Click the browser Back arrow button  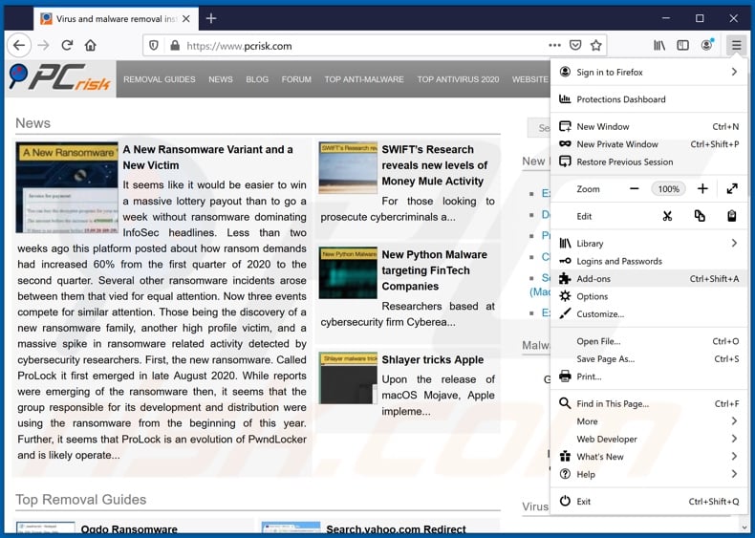(x=19, y=46)
